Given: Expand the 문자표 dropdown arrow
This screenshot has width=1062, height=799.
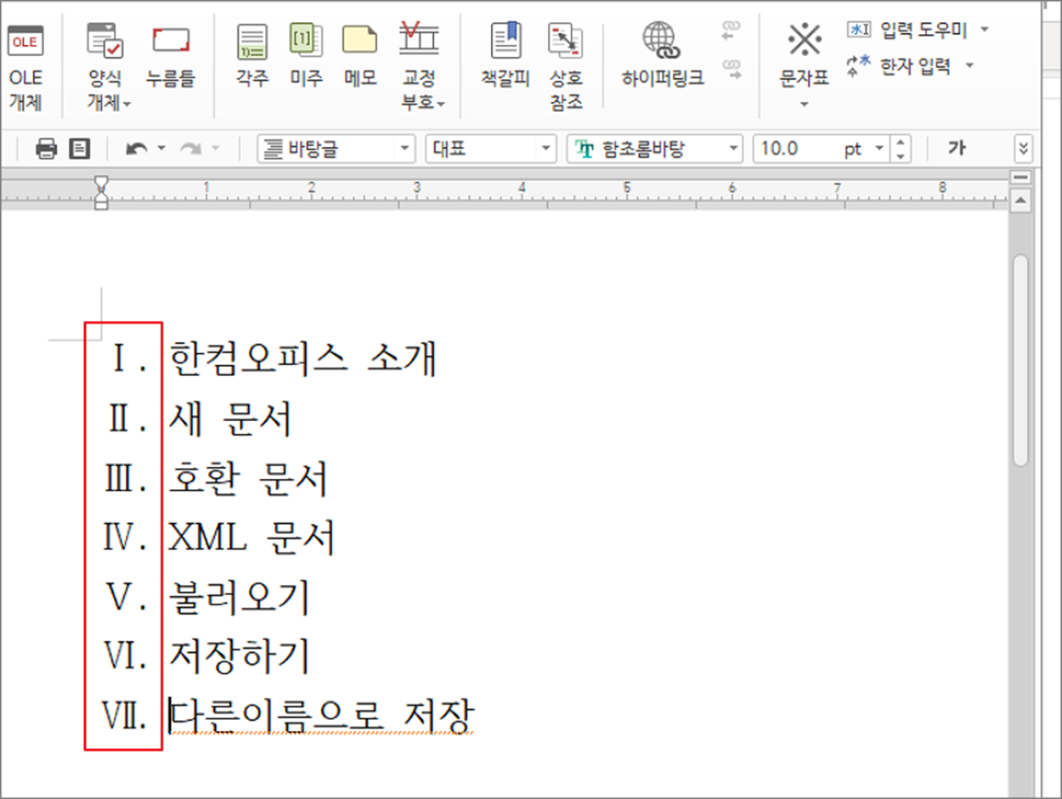Looking at the screenshot, I should [804, 104].
